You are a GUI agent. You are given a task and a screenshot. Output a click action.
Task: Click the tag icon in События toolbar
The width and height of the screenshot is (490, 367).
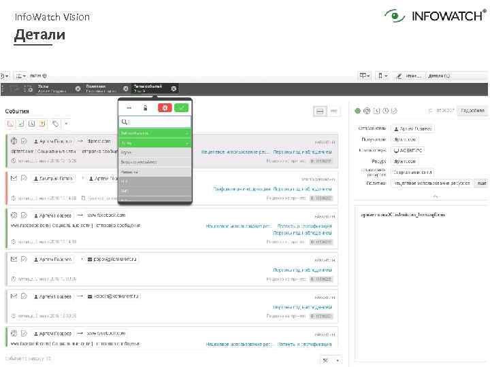click(x=55, y=124)
